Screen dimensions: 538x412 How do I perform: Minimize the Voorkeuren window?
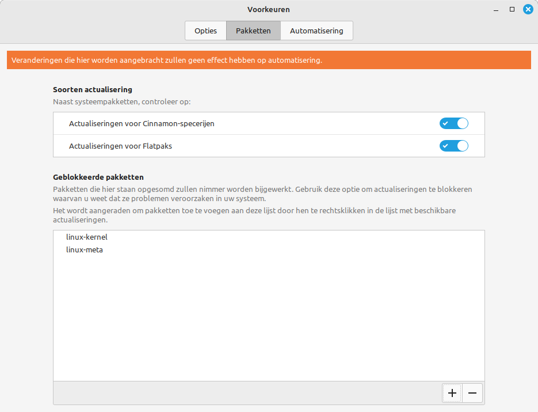pos(496,9)
